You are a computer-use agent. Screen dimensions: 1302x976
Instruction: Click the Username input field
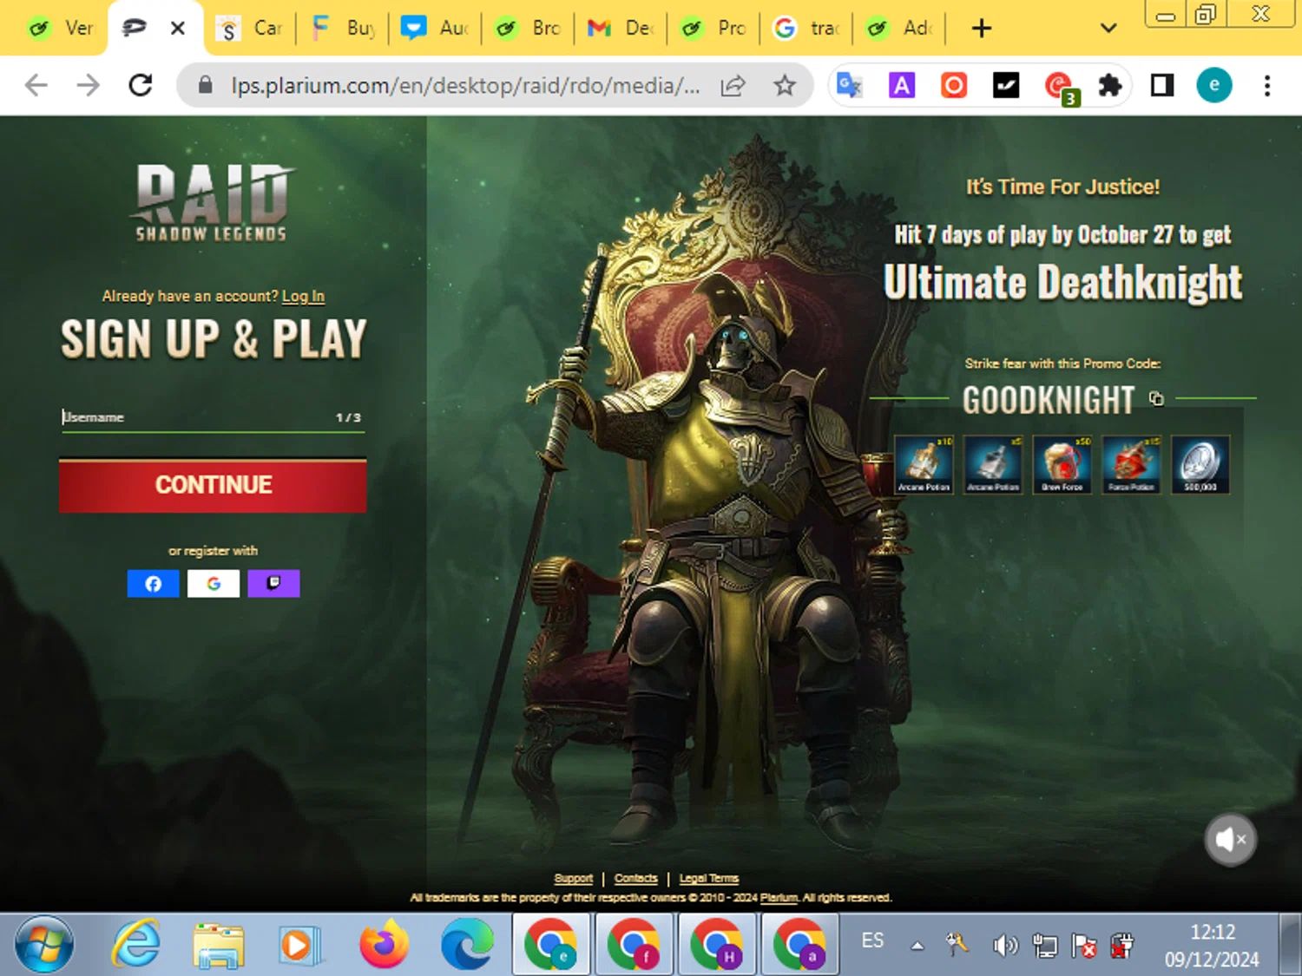tap(213, 417)
